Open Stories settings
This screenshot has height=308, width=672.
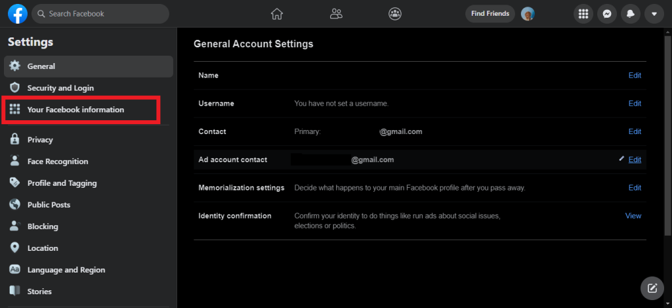click(x=89, y=292)
